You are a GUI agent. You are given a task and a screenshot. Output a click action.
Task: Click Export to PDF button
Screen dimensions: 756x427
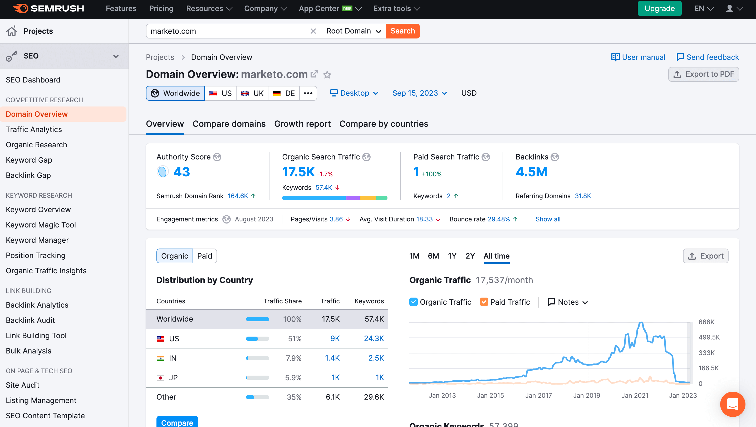[x=704, y=74]
